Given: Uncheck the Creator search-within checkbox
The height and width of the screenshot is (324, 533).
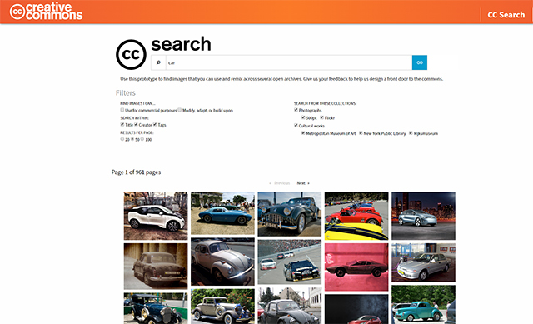Looking at the screenshot, I should click(136, 124).
